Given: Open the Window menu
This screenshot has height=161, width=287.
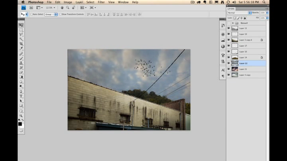Looking at the screenshot, I should pos(123,2).
